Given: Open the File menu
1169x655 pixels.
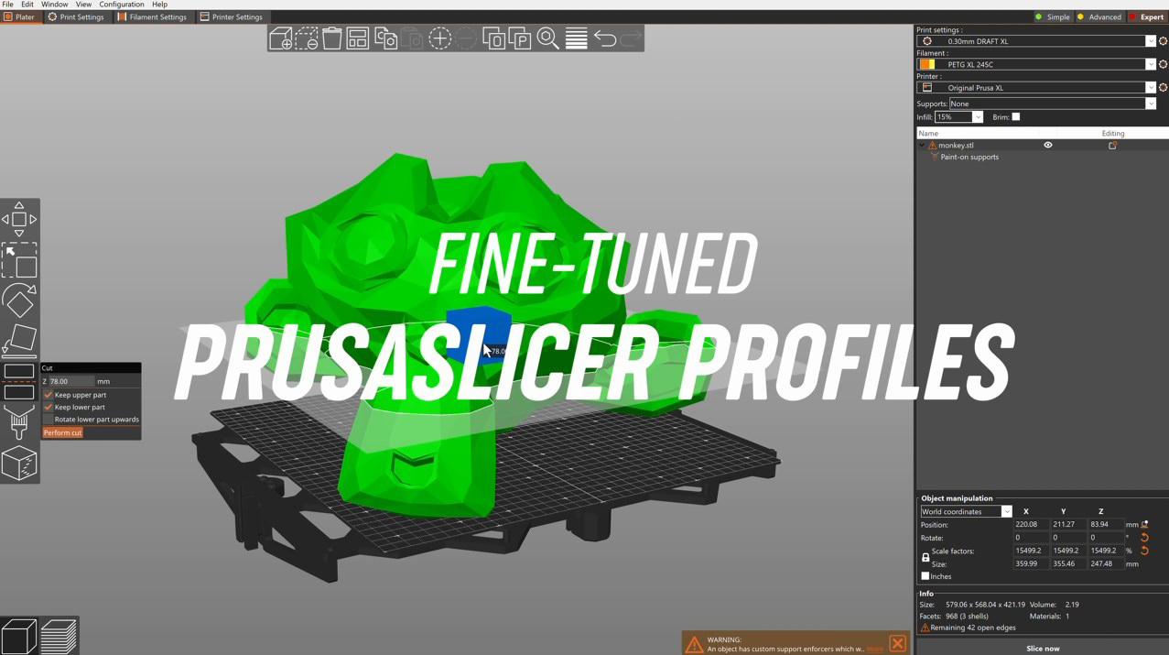Looking at the screenshot, I should tap(7, 5).
